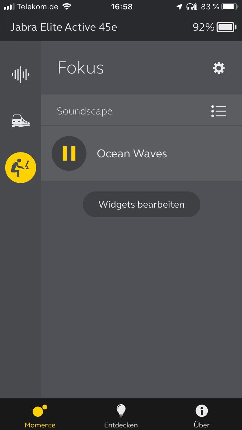Tap the Widgets bearbeiten button

click(x=142, y=204)
